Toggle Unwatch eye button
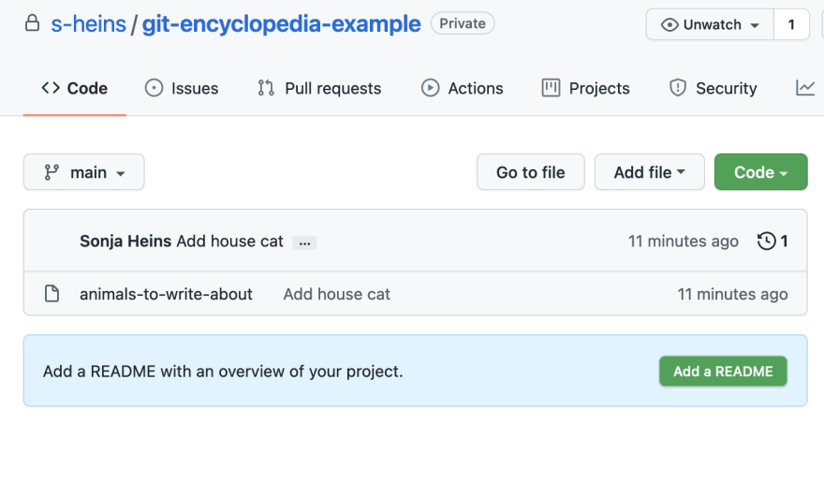 point(710,24)
